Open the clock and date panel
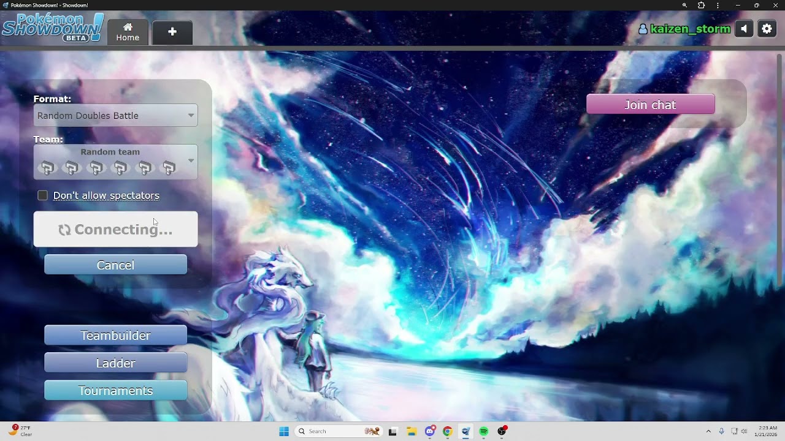The image size is (785, 441). (x=767, y=431)
